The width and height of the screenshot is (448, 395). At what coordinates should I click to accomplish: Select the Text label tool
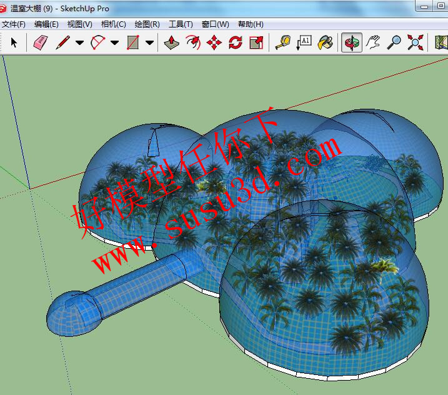coord(304,42)
